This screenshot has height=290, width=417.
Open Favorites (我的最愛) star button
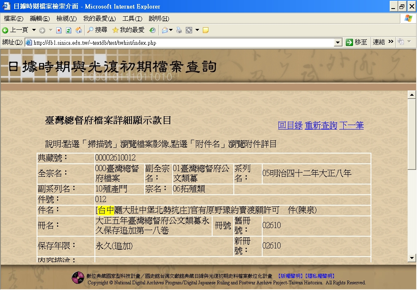(128, 30)
